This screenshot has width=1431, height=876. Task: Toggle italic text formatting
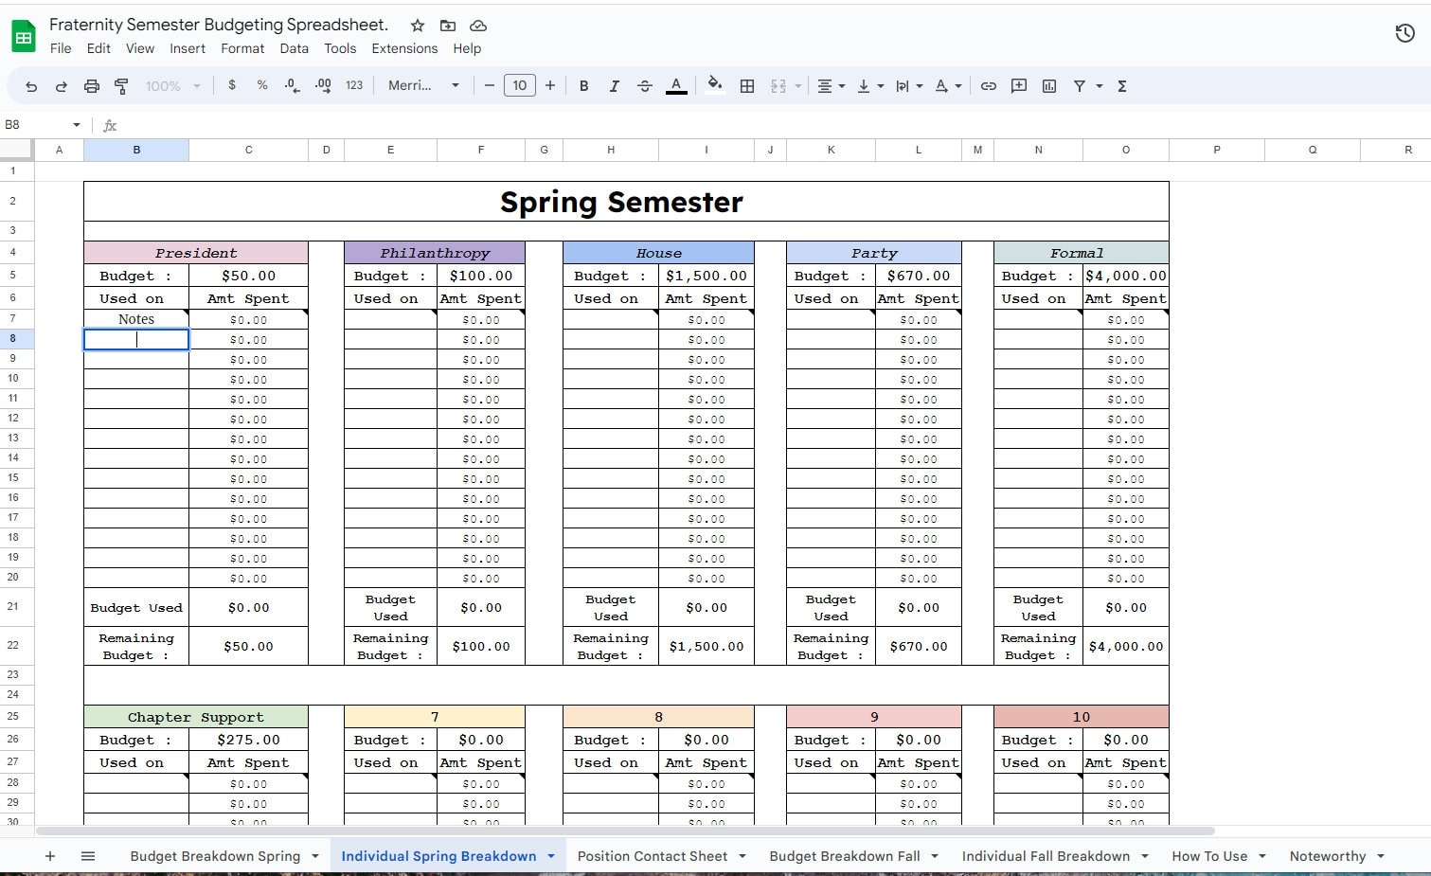614,86
